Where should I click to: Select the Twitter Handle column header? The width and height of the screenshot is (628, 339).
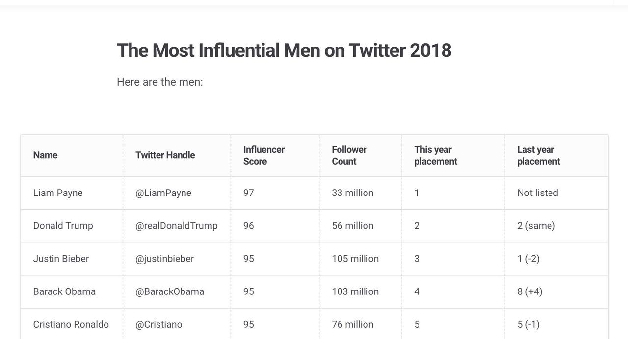click(165, 155)
